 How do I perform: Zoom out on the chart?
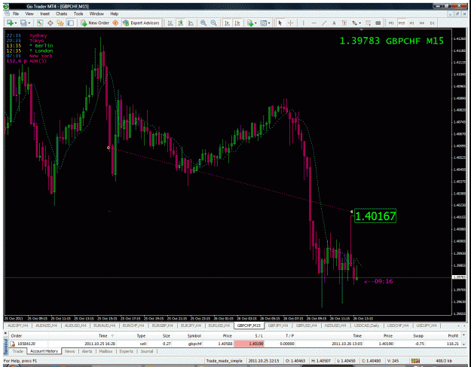point(213,23)
